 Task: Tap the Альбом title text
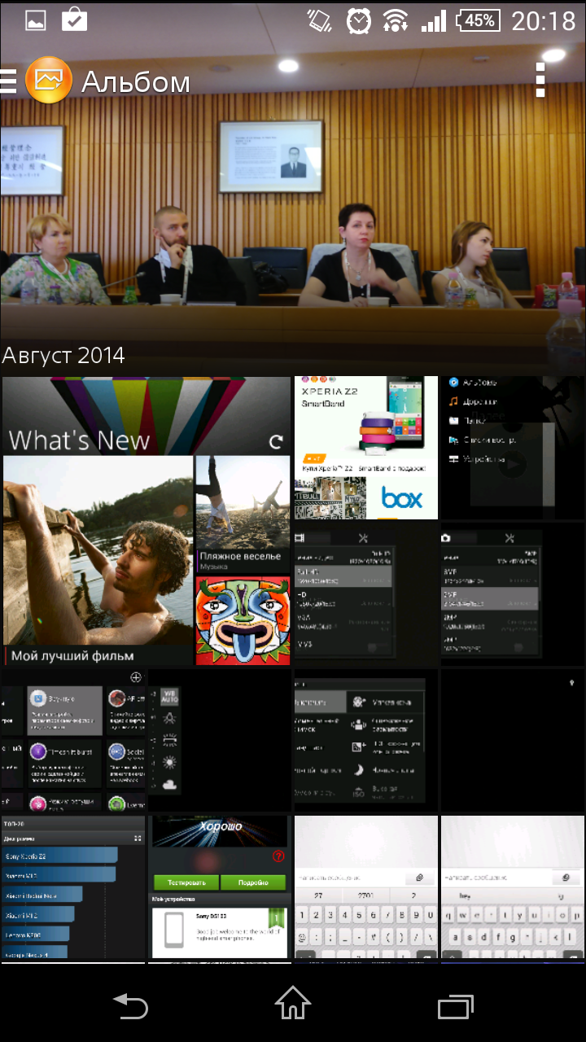(136, 81)
